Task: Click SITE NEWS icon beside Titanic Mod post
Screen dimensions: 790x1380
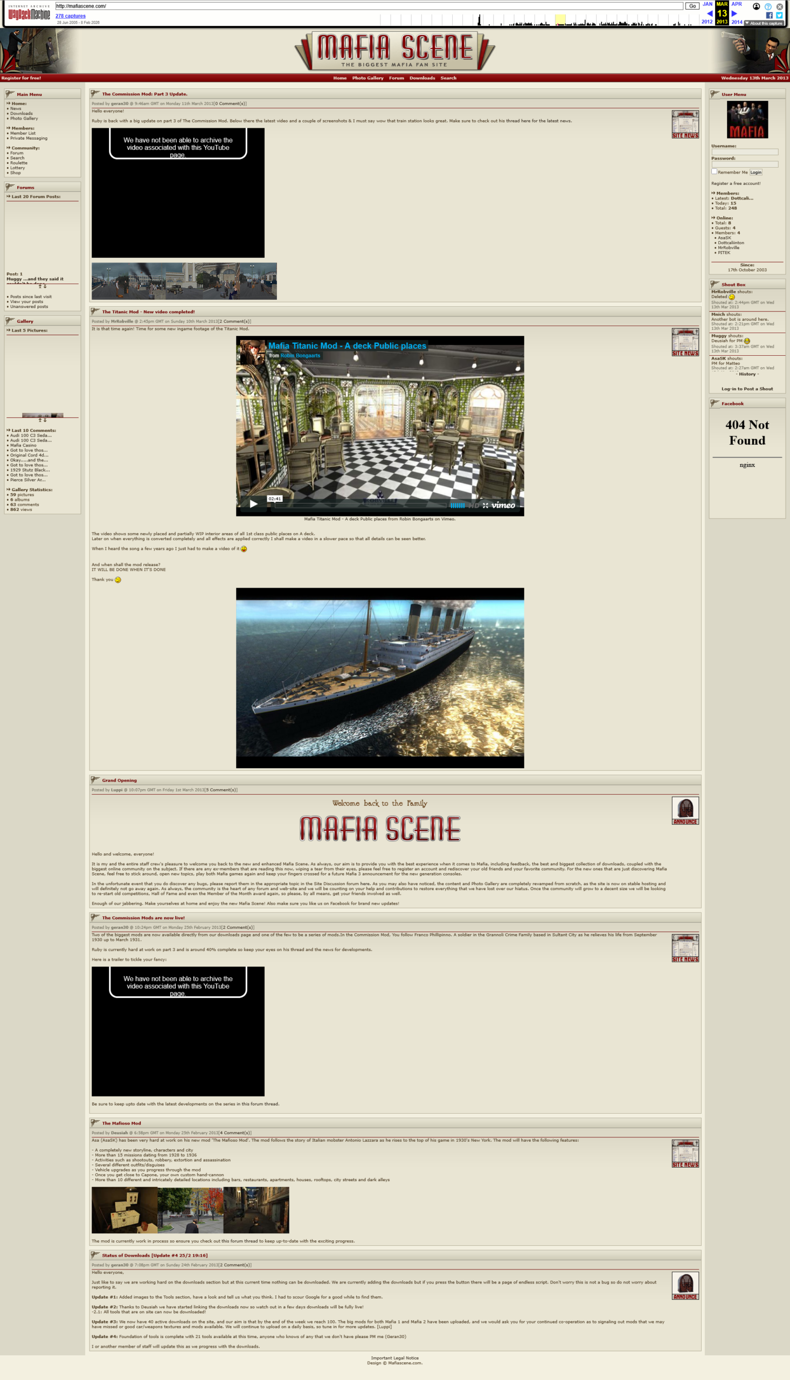Action: pos(685,342)
